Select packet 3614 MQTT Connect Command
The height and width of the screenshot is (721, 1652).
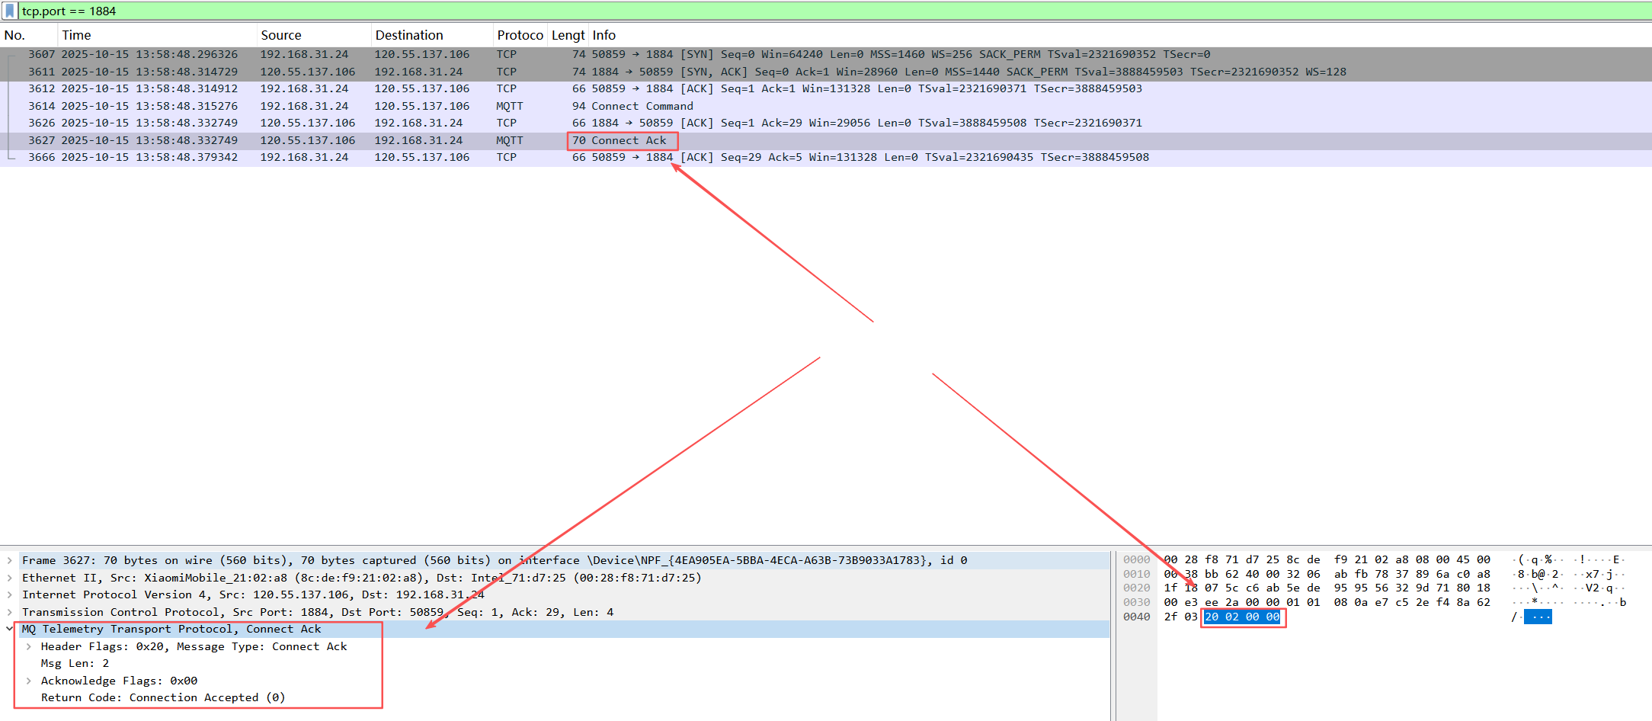tap(457, 106)
